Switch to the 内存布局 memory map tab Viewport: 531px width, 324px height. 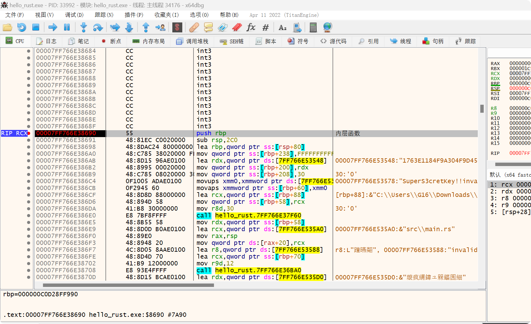click(149, 41)
